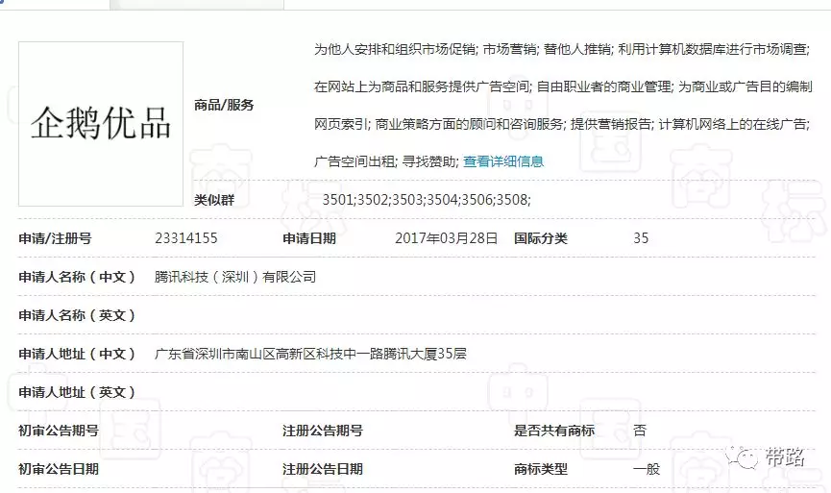Image resolution: width=831 pixels, height=493 pixels.
Task: Click the 商品/服务 label
Action: coord(224,105)
